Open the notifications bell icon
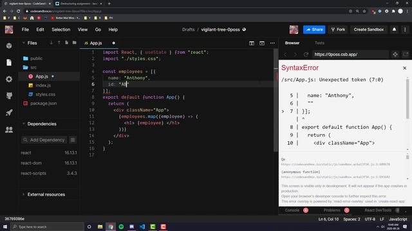 coord(394,30)
